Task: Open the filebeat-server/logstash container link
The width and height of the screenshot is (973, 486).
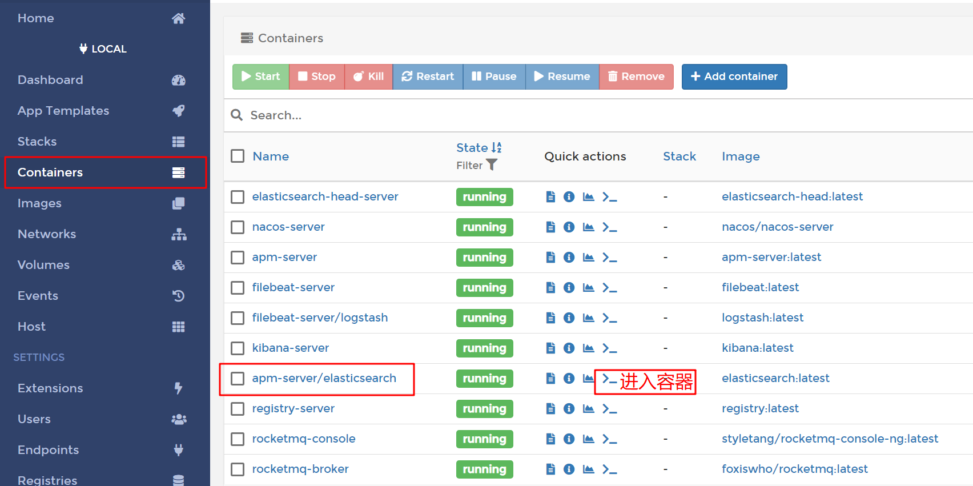Action: point(320,318)
